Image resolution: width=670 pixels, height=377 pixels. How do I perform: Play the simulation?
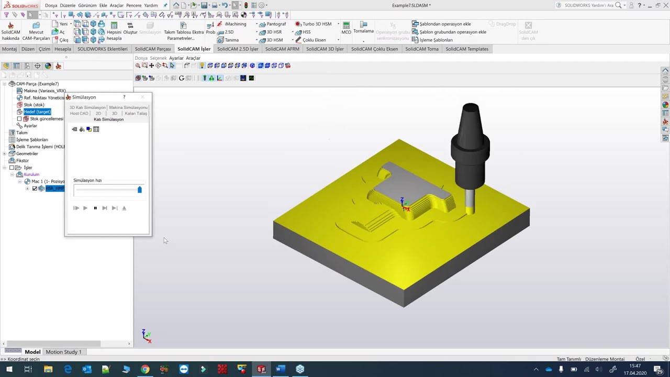[x=85, y=208]
